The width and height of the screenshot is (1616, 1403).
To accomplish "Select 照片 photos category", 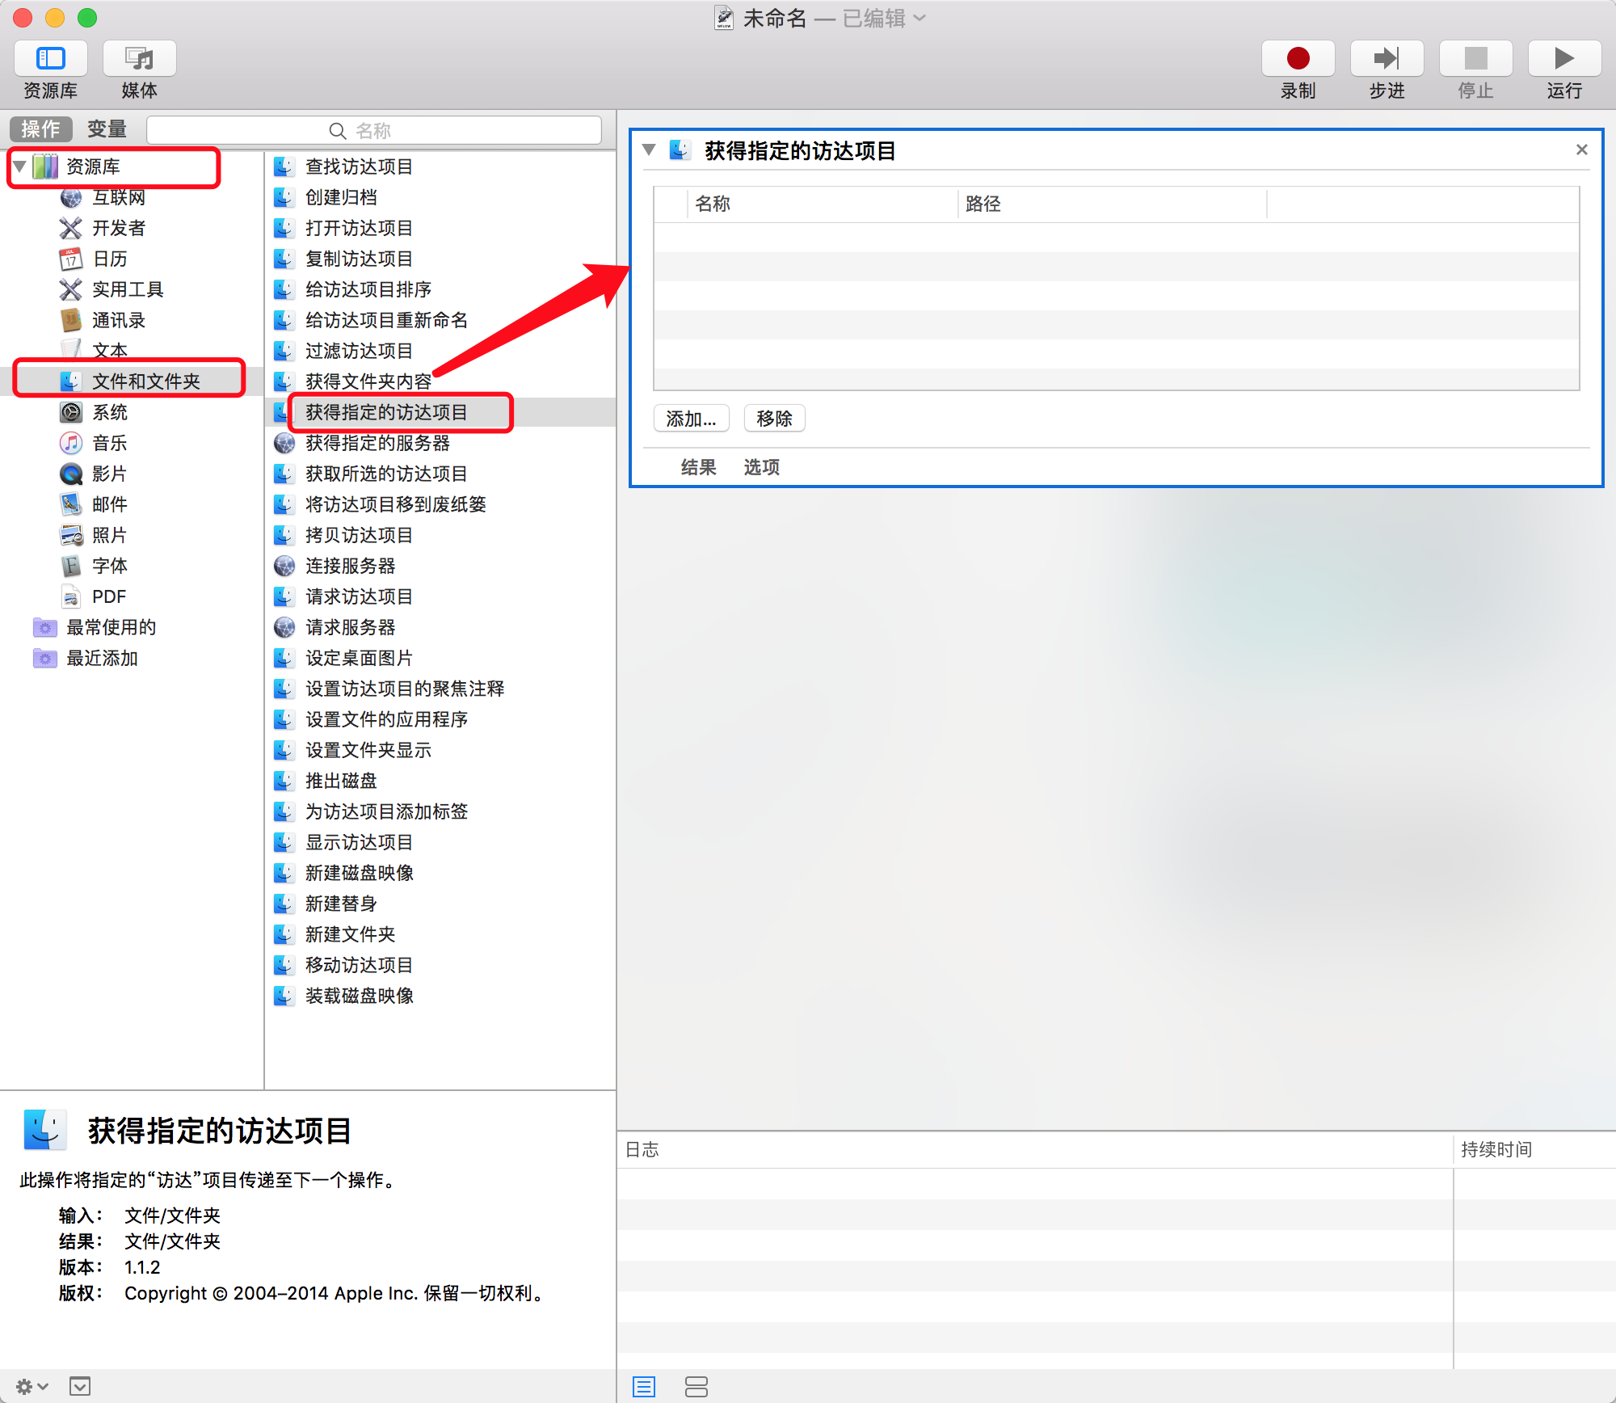I will (110, 535).
